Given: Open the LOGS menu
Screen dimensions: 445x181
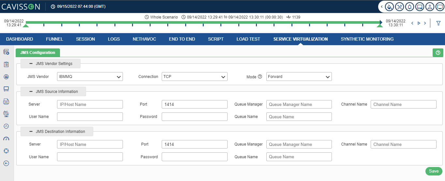Looking at the screenshot, I should (114, 39).
